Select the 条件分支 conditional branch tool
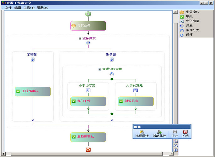 point(182,30)
